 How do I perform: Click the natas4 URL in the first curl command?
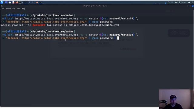(47, 18)
